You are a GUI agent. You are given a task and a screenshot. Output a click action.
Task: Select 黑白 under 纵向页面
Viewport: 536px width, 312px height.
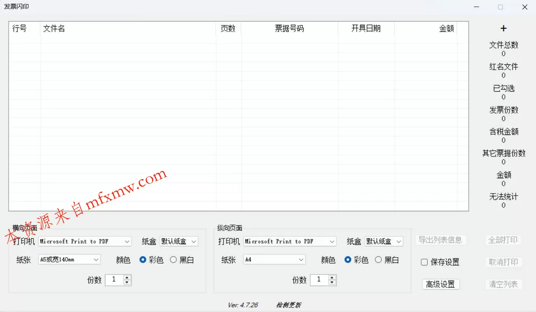click(x=387, y=260)
